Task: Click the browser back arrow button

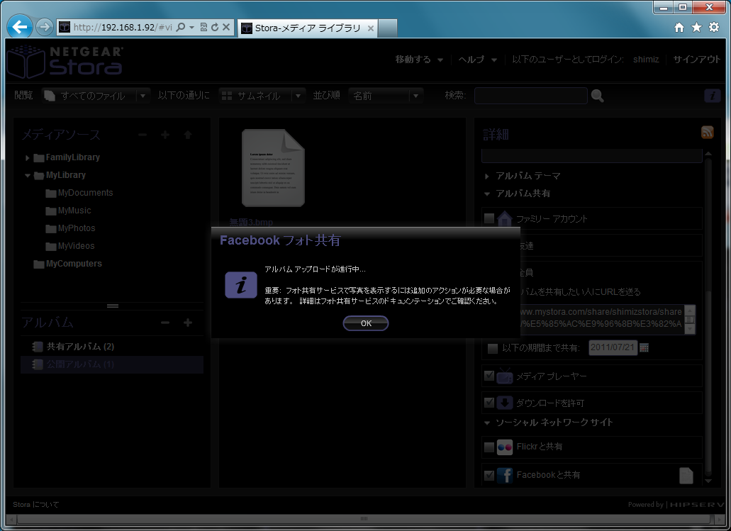Action: pos(20,27)
